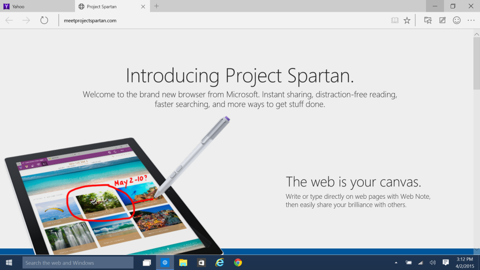Open the Hub favorites panel
The image size is (480, 270).
[x=428, y=20]
